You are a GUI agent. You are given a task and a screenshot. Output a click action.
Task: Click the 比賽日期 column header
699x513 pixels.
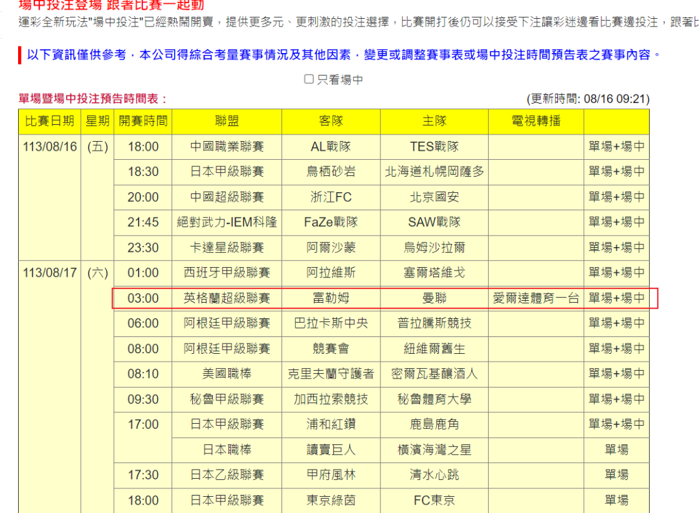50,121
